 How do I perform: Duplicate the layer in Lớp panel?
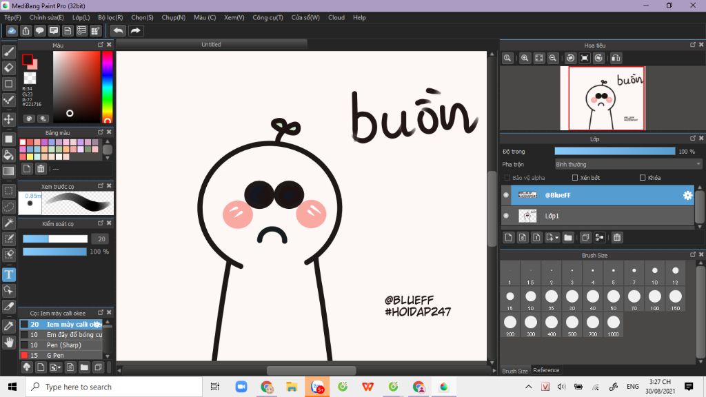[x=585, y=237]
